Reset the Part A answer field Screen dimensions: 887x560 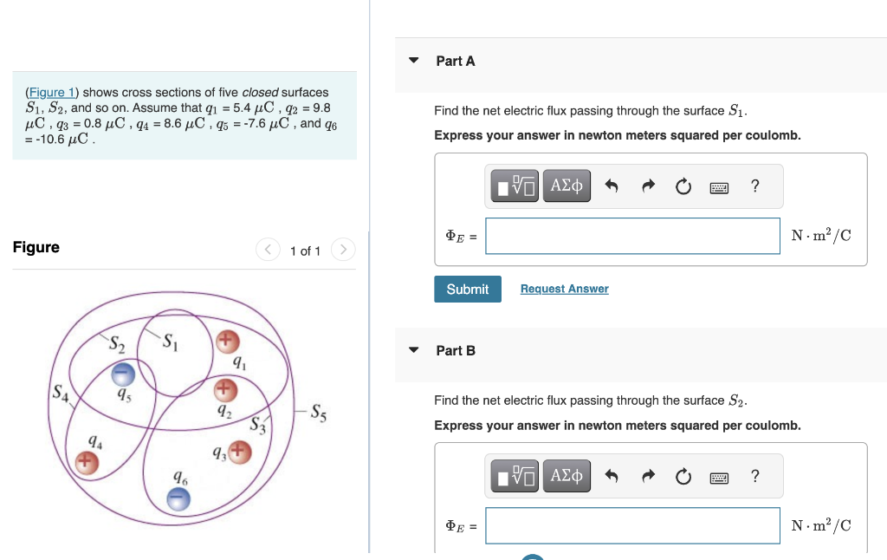pos(683,186)
